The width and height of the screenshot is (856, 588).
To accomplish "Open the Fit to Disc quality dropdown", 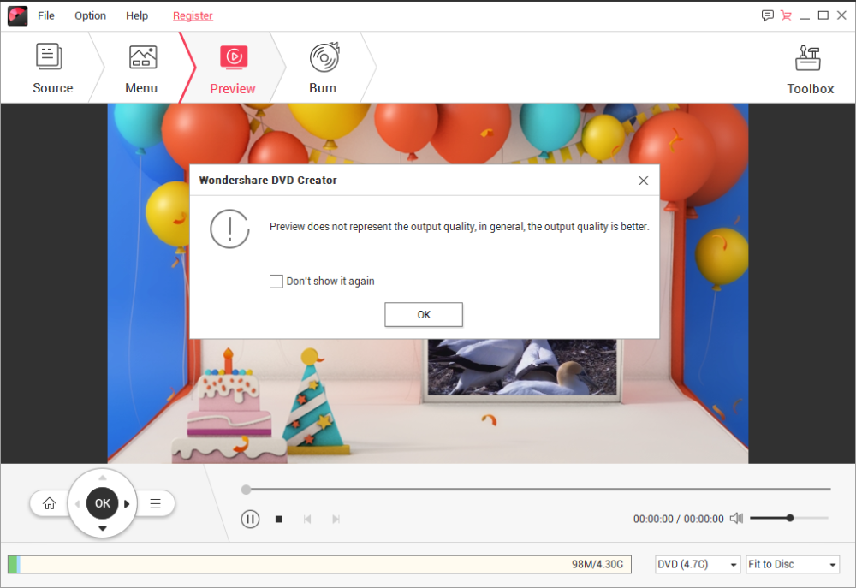I will point(792,565).
